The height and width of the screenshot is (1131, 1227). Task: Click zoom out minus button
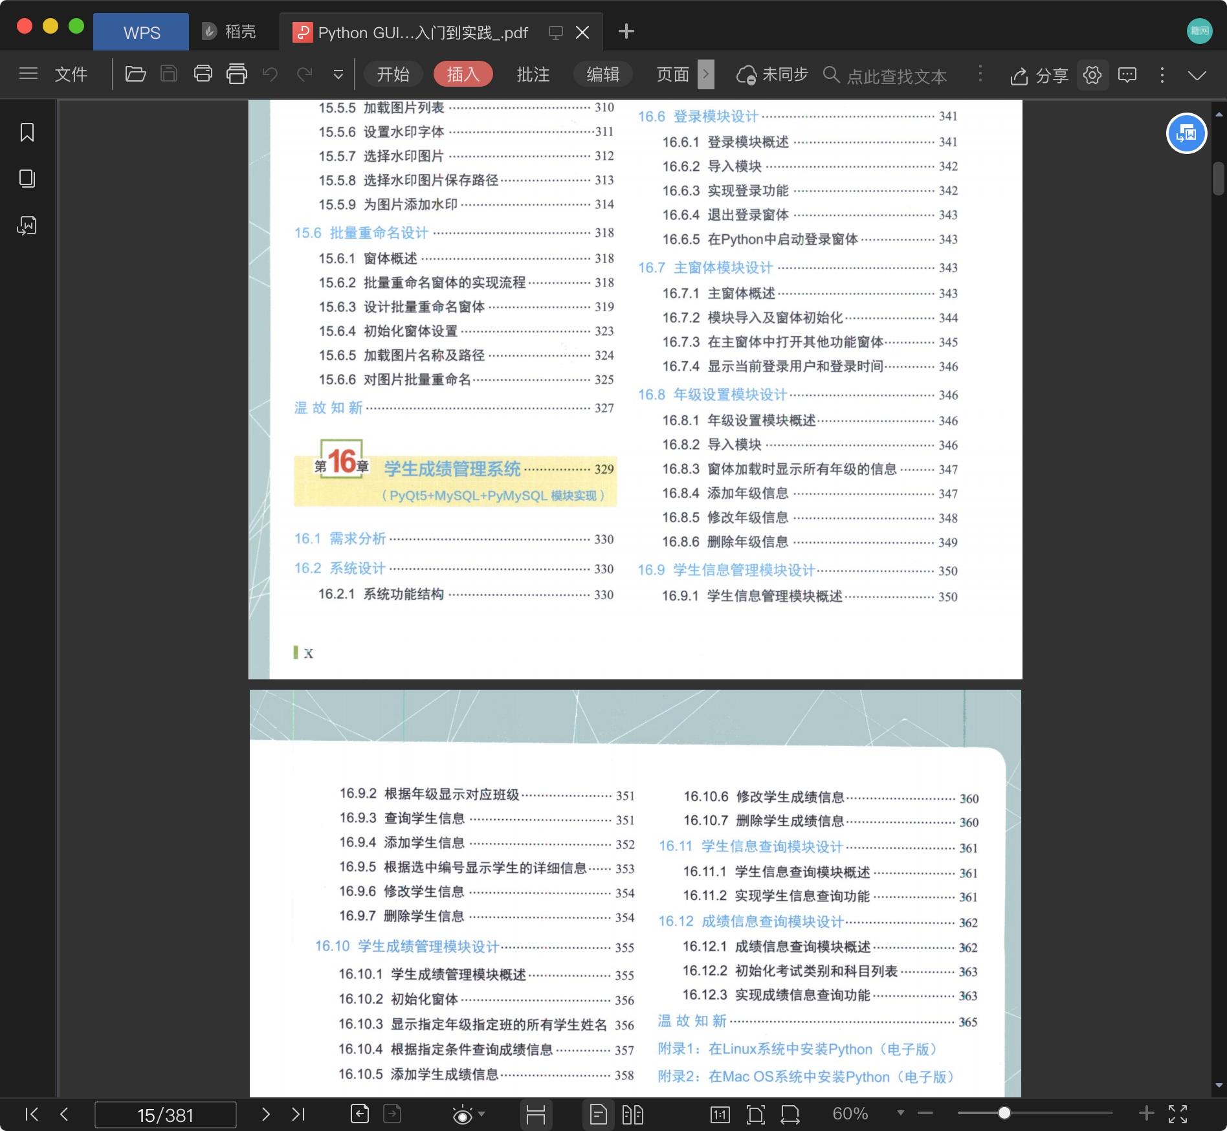pyautogui.click(x=925, y=1114)
